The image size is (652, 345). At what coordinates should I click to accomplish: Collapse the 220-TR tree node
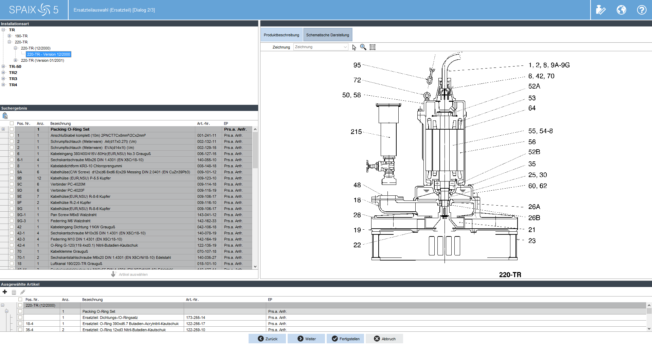(10, 42)
